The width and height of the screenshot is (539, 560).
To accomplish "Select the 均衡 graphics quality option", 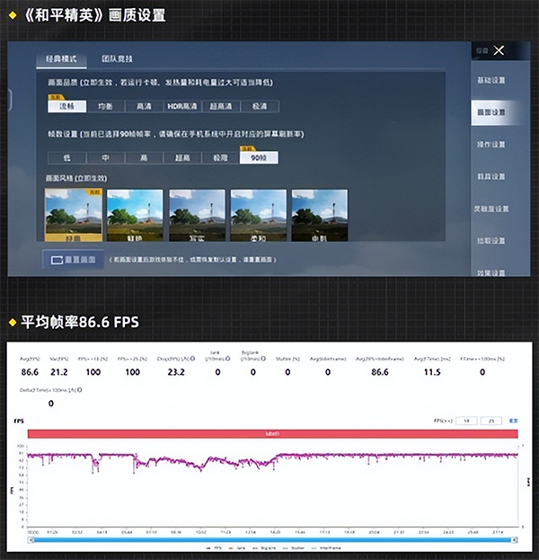I will tap(106, 106).
